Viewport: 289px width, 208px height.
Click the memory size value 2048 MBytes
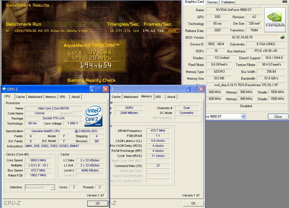click(x=129, y=113)
